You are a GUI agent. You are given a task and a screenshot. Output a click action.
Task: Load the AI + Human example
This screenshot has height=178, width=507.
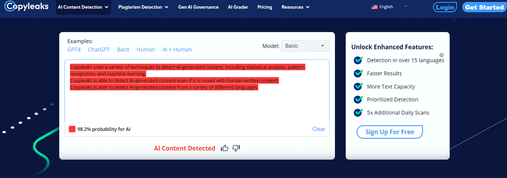tap(177, 50)
